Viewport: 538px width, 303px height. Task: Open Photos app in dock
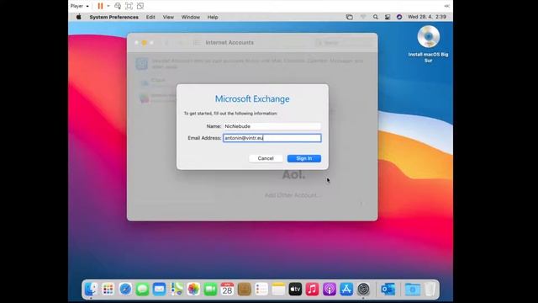pyautogui.click(x=193, y=290)
